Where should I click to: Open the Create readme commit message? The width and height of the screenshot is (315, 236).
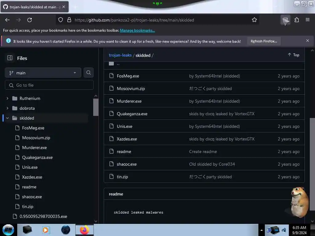(x=203, y=151)
